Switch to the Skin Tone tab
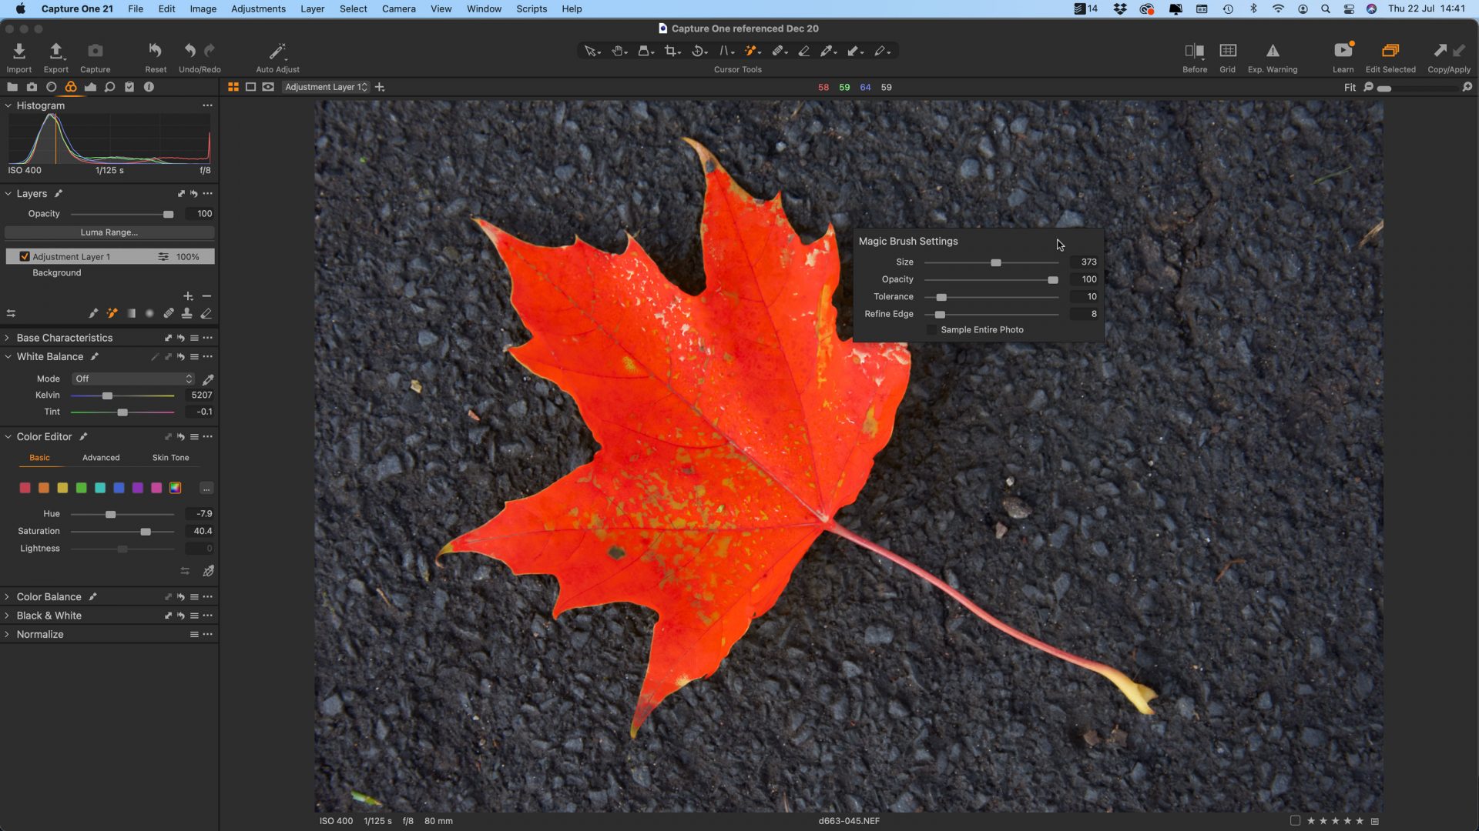Viewport: 1479px width, 831px height. [x=170, y=458]
